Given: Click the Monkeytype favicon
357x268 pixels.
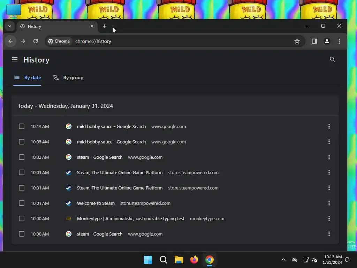Looking at the screenshot, I should click(x=69, y=218).
